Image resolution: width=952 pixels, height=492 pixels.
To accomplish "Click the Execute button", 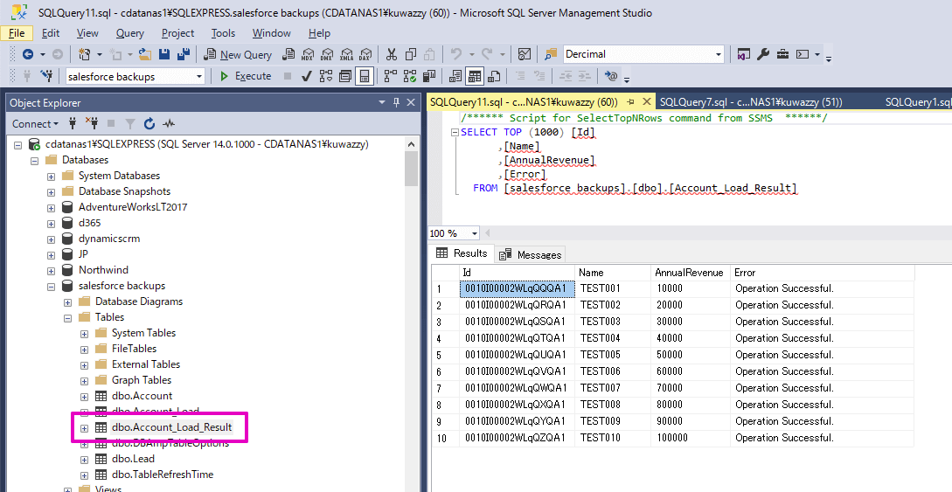I will click(245, 76).
